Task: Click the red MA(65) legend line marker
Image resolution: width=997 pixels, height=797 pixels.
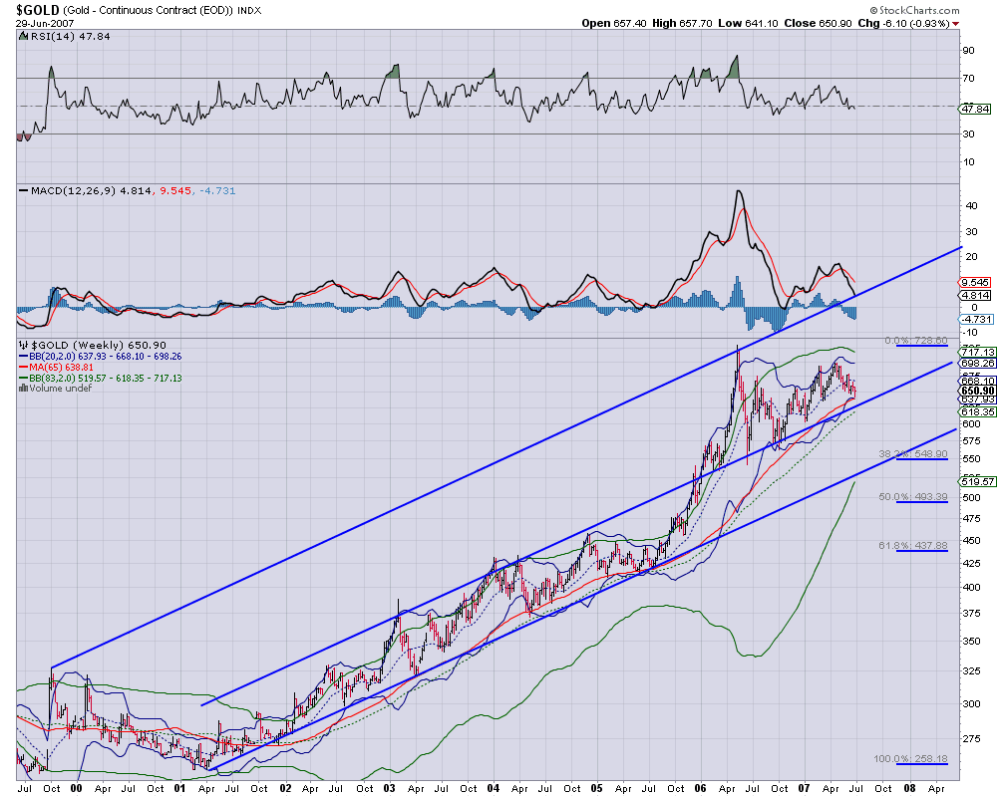Action: coord(23,367)
